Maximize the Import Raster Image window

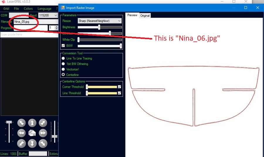pos(246,8)
